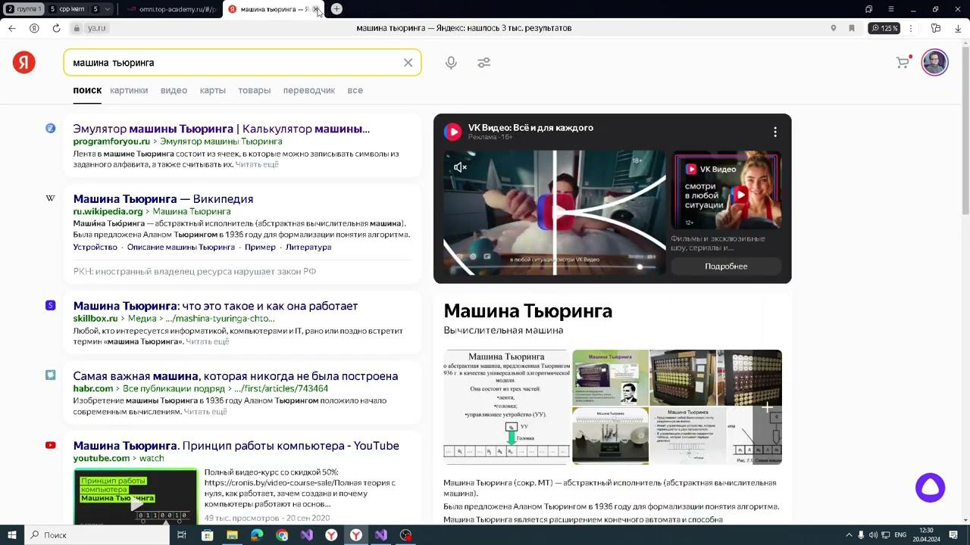Viewport: 970px width, 545px height.
Task: Expand the tab group dropdown chevron
Action: 108,9
